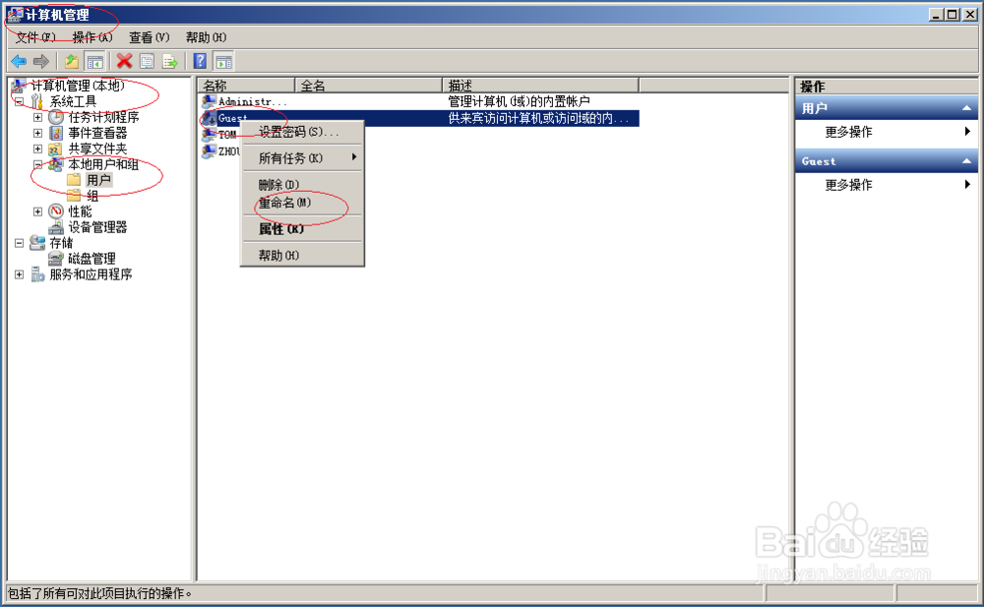Open the 查看 menu
984x607 pixels.
[150, 37]
